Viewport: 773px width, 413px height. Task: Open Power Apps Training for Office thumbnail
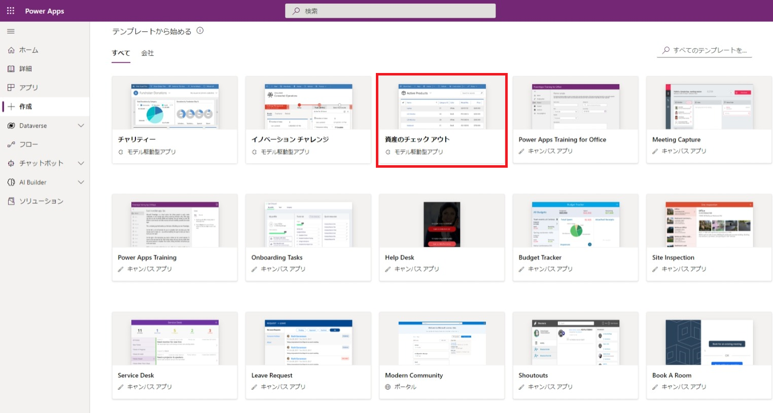[576, 106]
